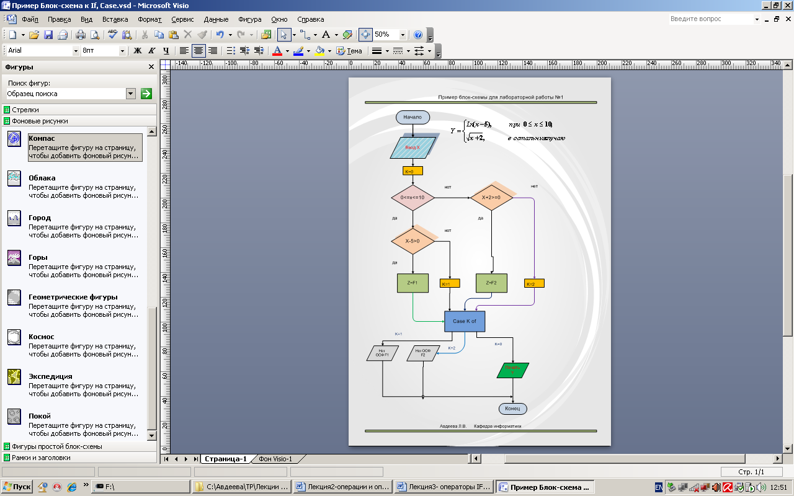Open the Фигура menu

249,19
